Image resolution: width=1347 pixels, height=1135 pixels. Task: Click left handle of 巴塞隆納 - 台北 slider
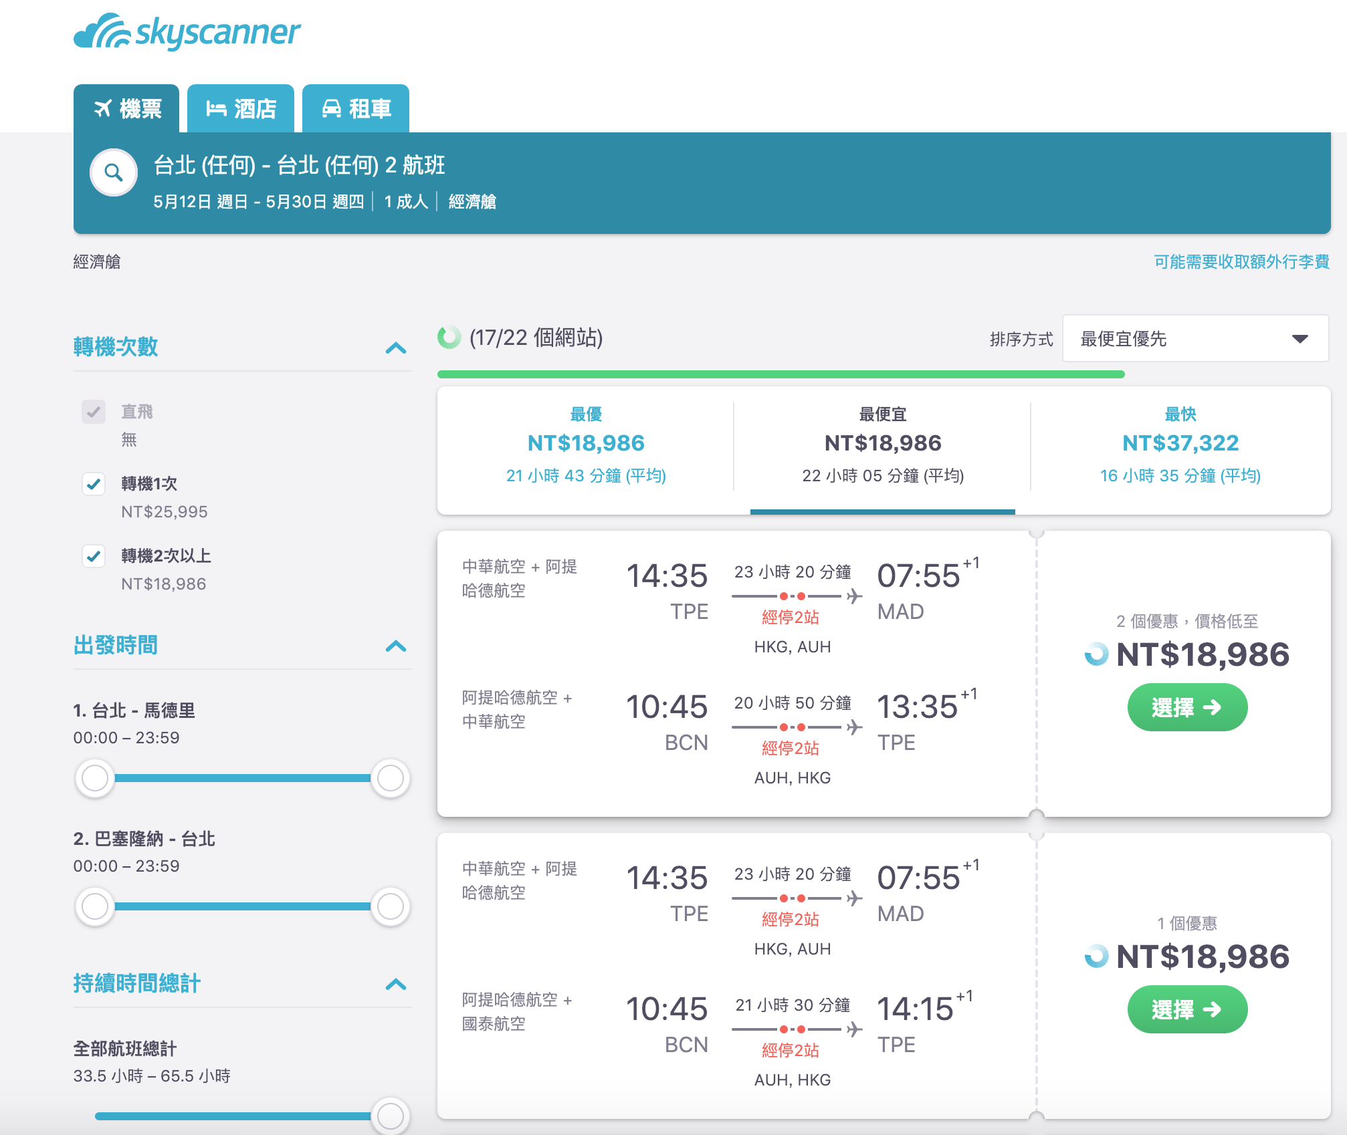click(95, 906)
